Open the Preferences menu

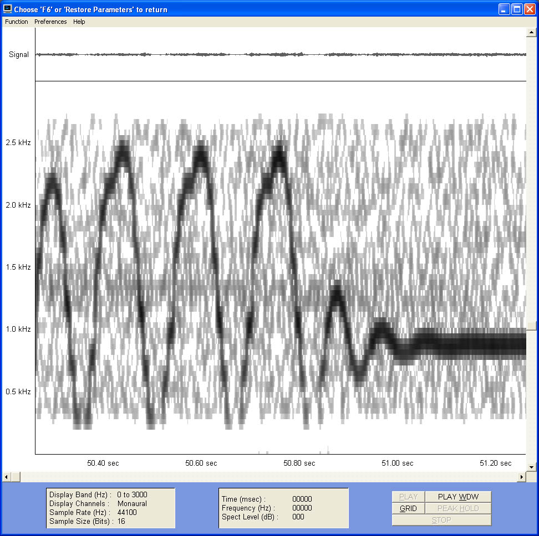tap(50, 22)
